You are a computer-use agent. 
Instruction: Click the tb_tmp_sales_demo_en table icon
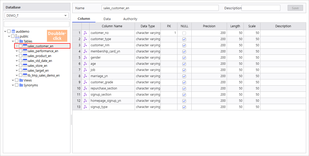25,75
